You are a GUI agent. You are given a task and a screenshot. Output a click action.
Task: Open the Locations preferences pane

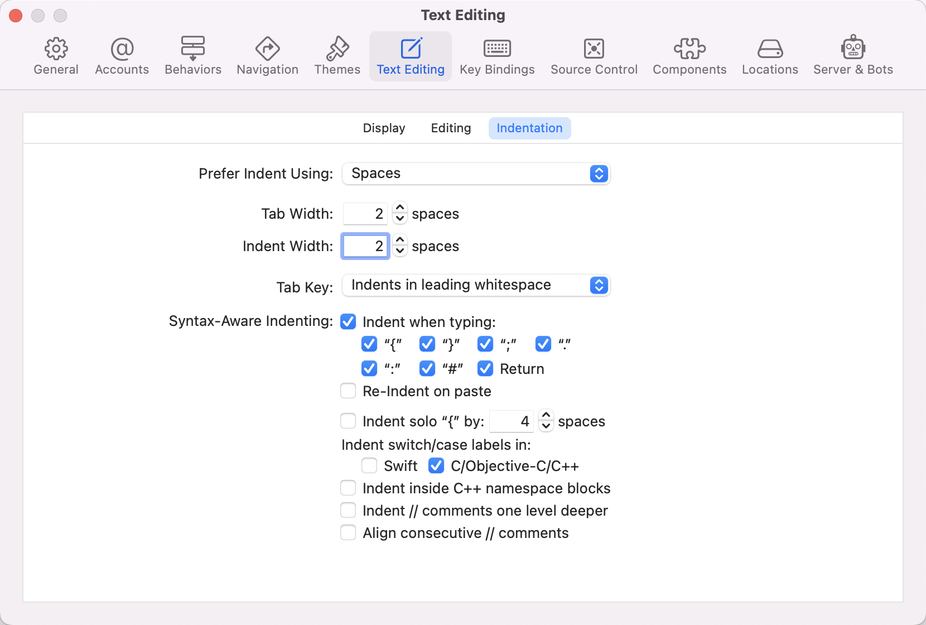point(770,56)
